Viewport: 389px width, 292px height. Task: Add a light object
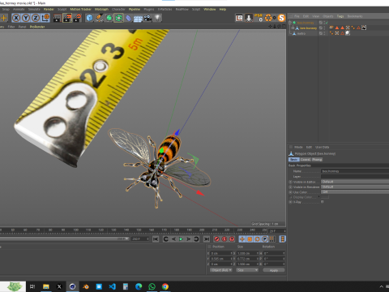pos(157,18)
